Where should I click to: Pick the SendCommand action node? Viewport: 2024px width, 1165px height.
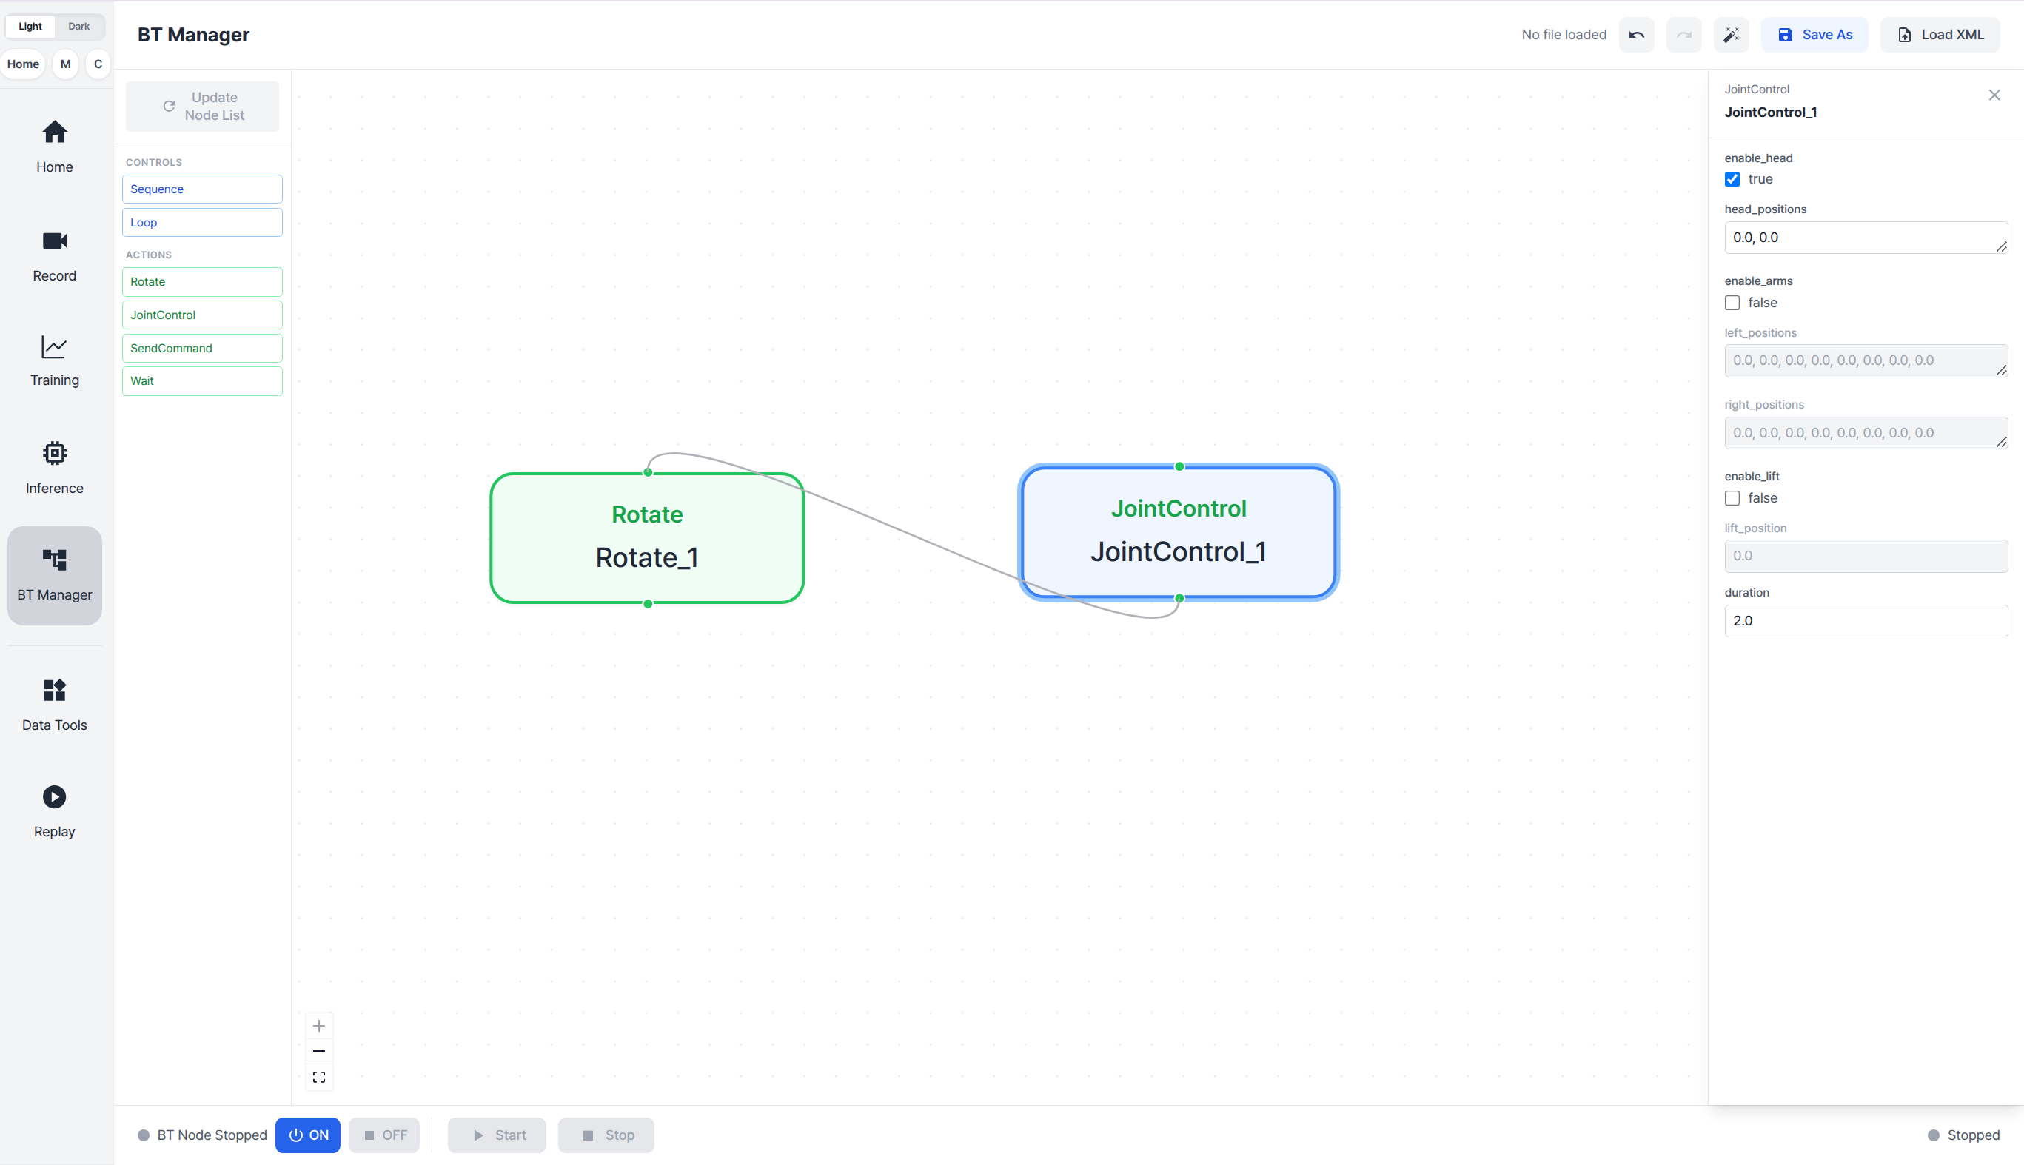pyautogui.click(x=203, y=348)
